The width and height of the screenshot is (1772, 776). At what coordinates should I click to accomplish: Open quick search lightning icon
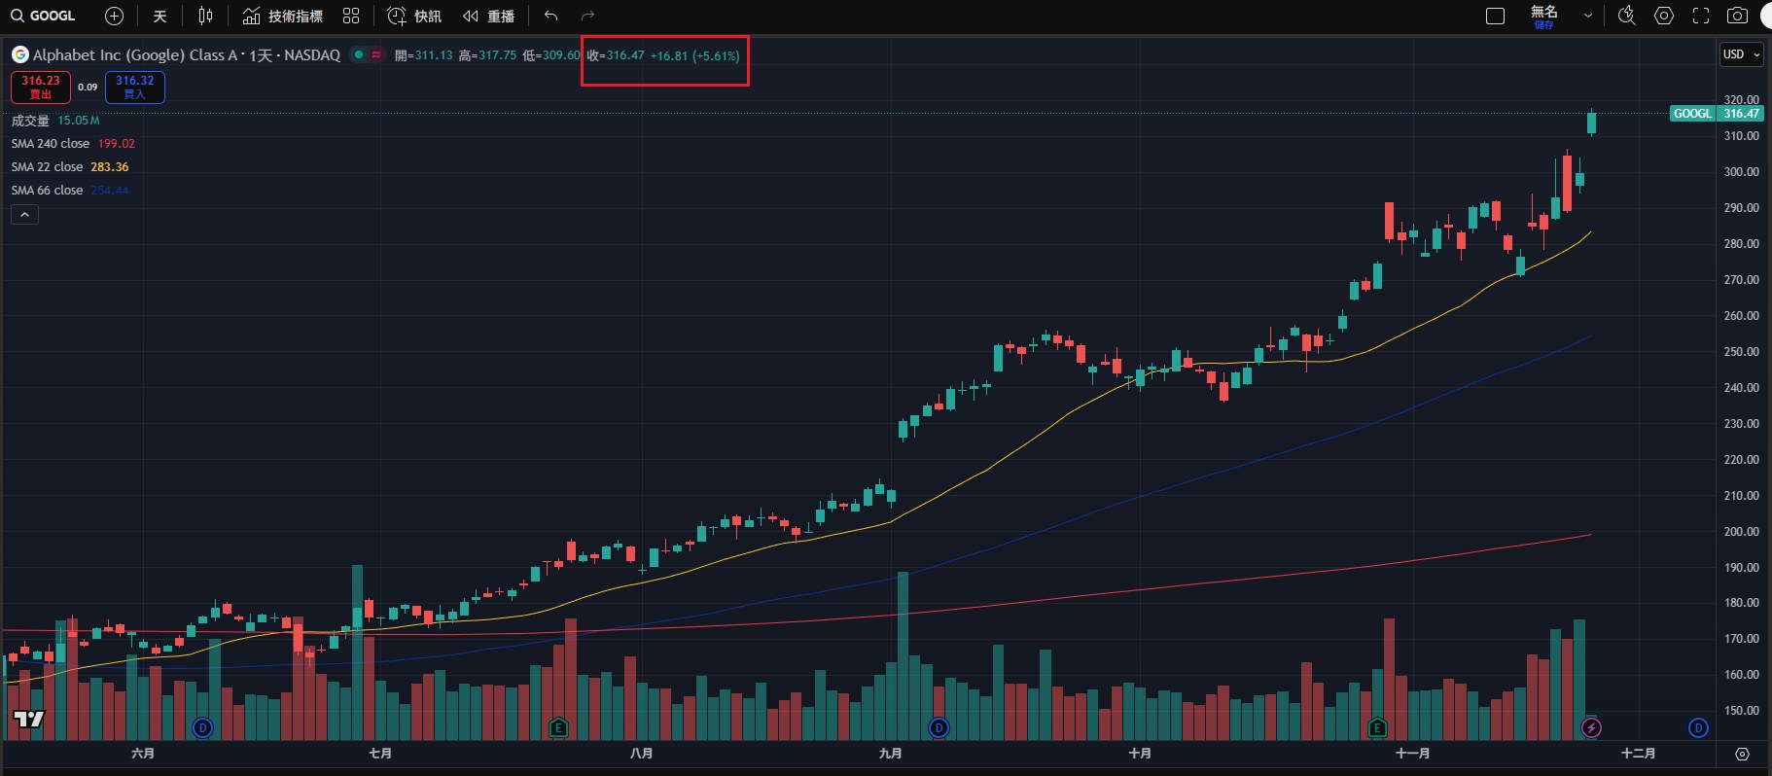[x=1626, y=16]
